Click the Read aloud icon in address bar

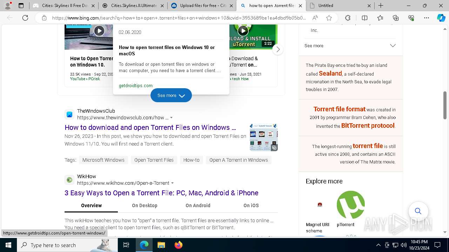(315, 18)
